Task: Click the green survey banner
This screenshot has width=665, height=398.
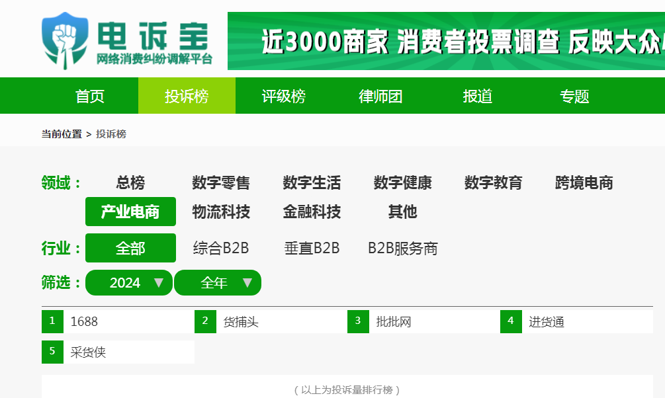Action: point(446,41)
